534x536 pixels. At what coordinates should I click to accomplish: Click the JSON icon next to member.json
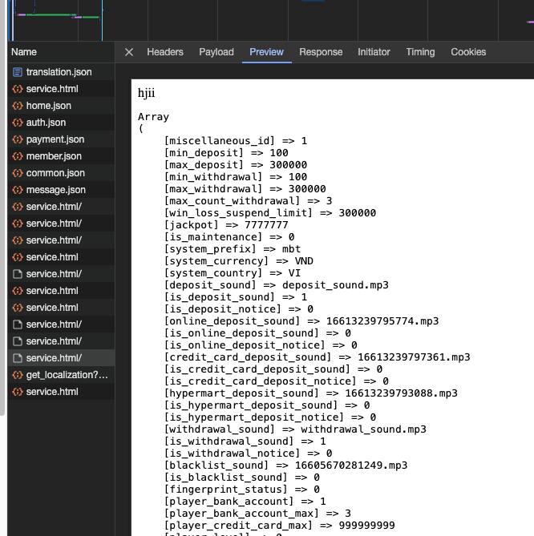[x=18, y=156]
